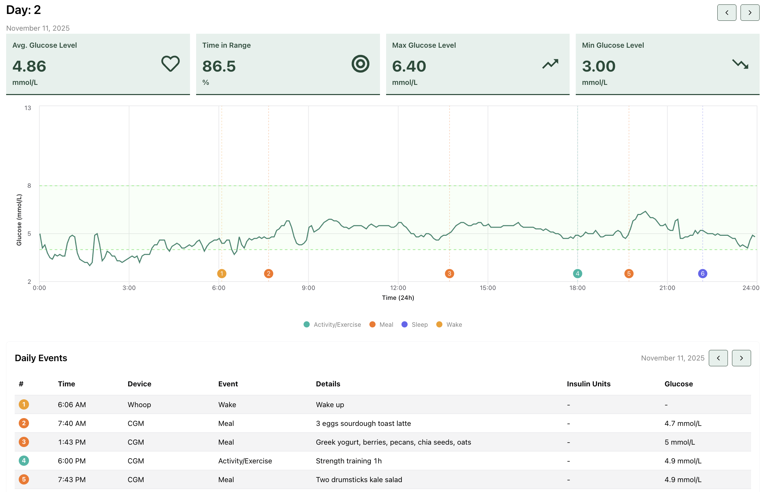Toggle Wake legend color dot
The image size is (762, 492).
pyautogui.click(x=439, y=324)
